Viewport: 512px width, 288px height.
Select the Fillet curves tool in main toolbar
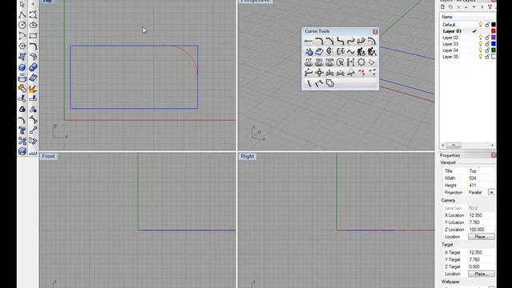click(33, 46)
